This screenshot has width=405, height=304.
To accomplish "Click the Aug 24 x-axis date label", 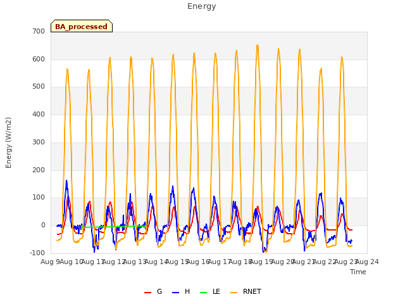I will [367, 262].
